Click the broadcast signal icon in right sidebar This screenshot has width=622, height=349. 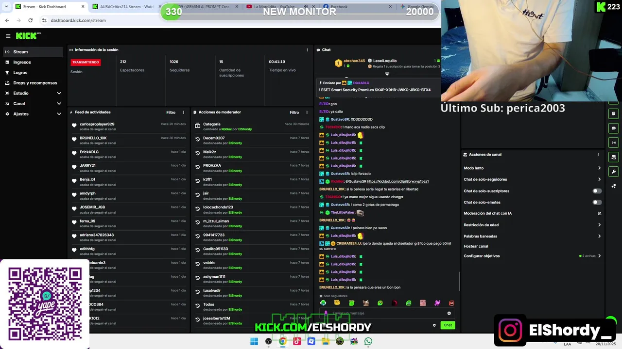coord(614,143)
